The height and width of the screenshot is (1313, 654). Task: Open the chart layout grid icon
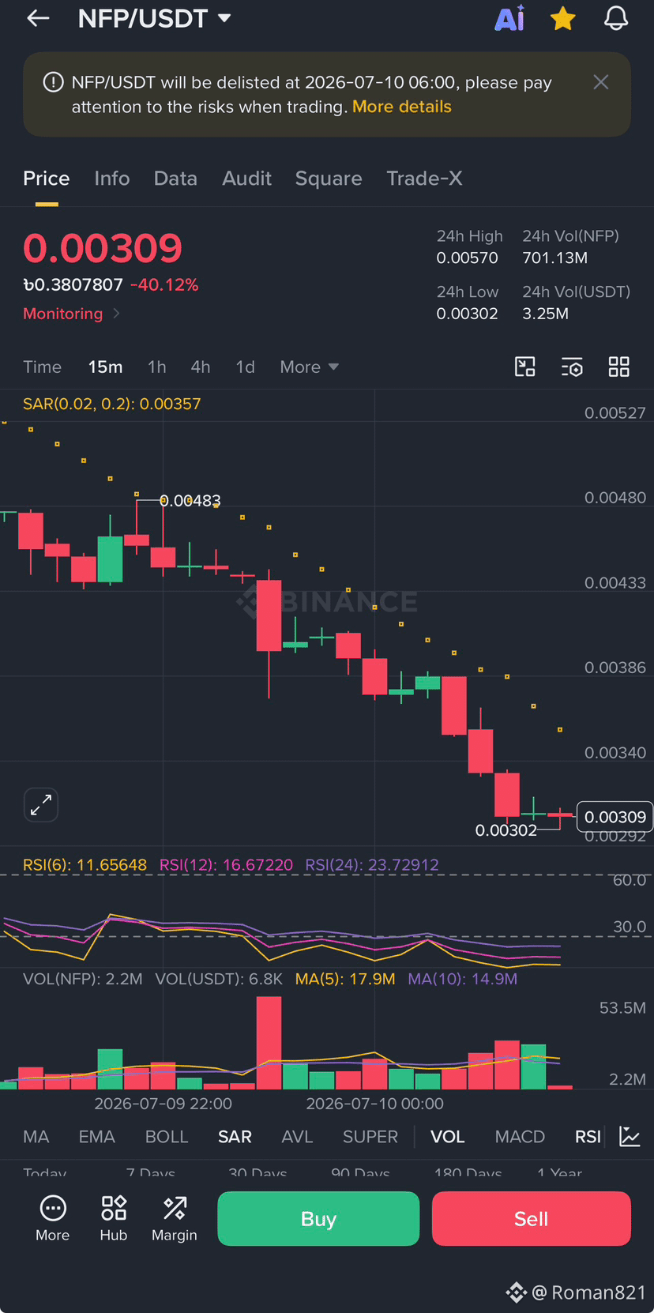(x=619, y=367)
